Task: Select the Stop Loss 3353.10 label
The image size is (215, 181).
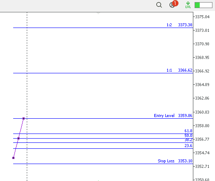Action: [x=175, y=161]
